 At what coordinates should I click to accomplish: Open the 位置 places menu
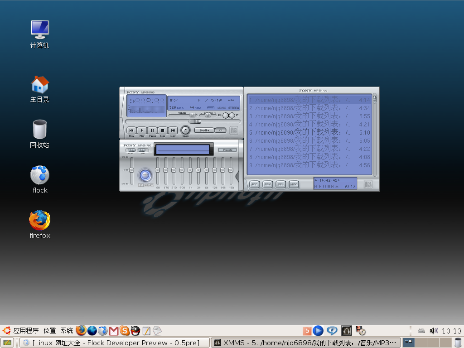coord(49,330)
